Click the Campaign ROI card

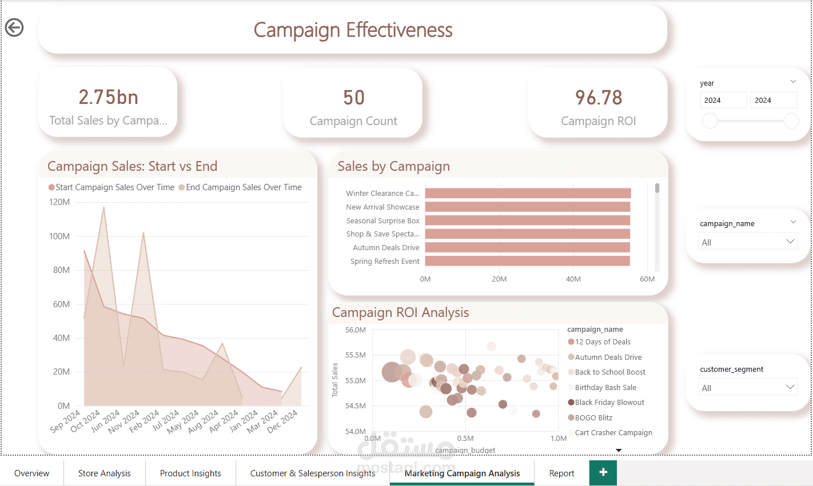pyautogui.click(x=598, y=103)
